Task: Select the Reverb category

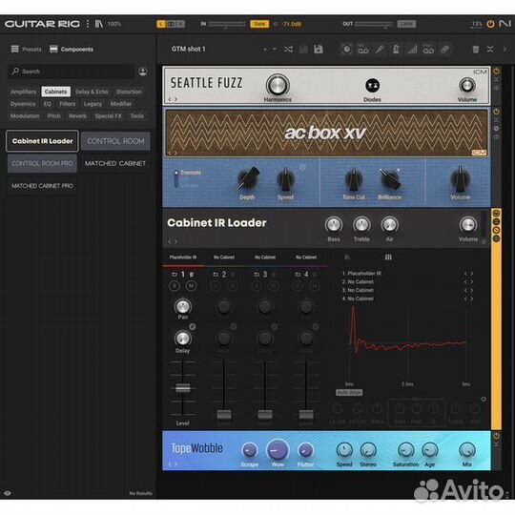Action: coord(77,116)
